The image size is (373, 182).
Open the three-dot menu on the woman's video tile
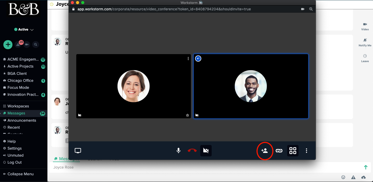pos(188,59)
